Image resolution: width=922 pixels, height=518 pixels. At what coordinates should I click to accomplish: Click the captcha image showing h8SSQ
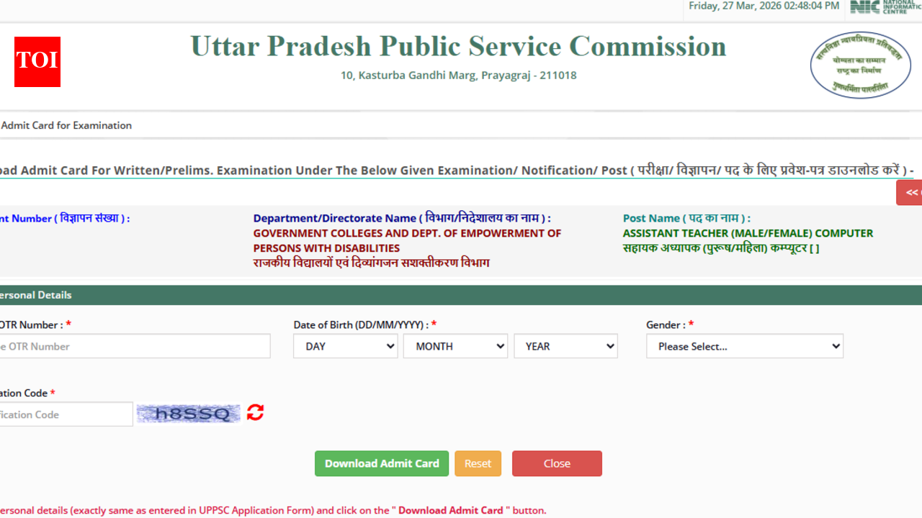(188, 413)
